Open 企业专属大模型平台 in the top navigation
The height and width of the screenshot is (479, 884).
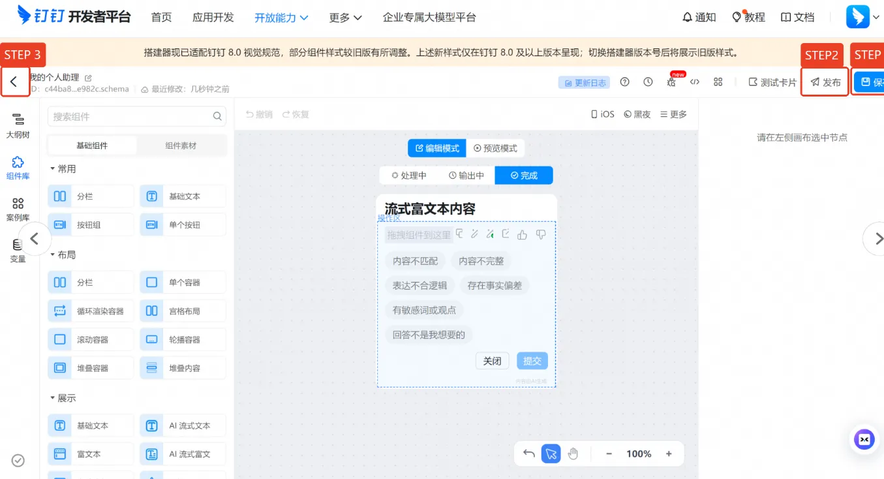click(x=429, y=18)
